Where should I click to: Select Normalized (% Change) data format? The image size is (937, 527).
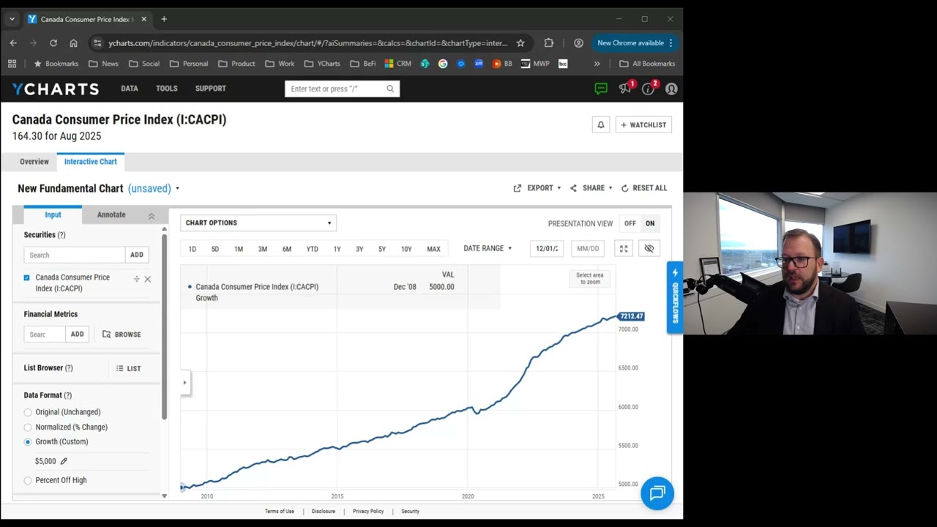coord(28,427)
